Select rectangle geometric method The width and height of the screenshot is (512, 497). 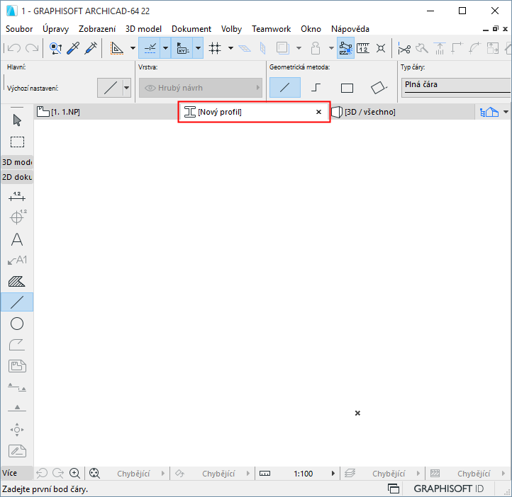347,88
